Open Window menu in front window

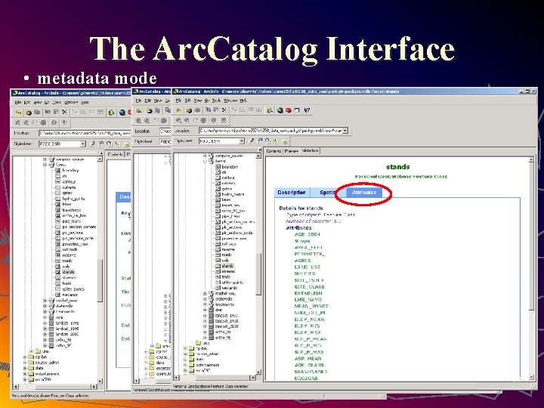(x=230, y=100)
